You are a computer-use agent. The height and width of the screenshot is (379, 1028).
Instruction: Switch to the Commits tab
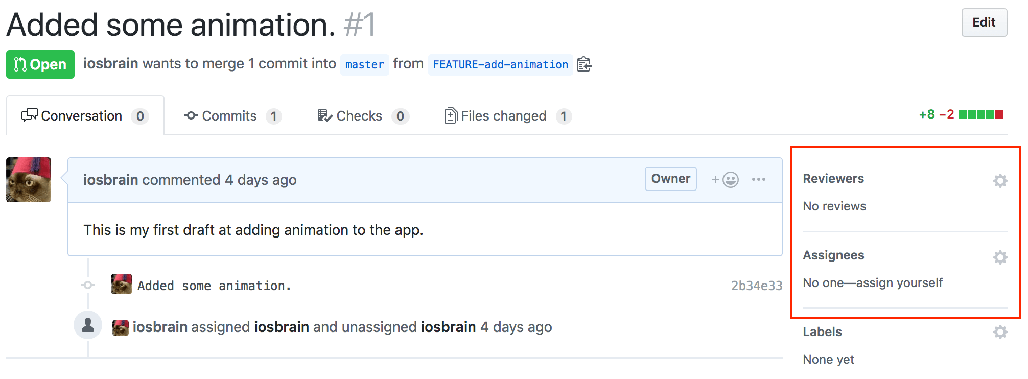(231, 116)
